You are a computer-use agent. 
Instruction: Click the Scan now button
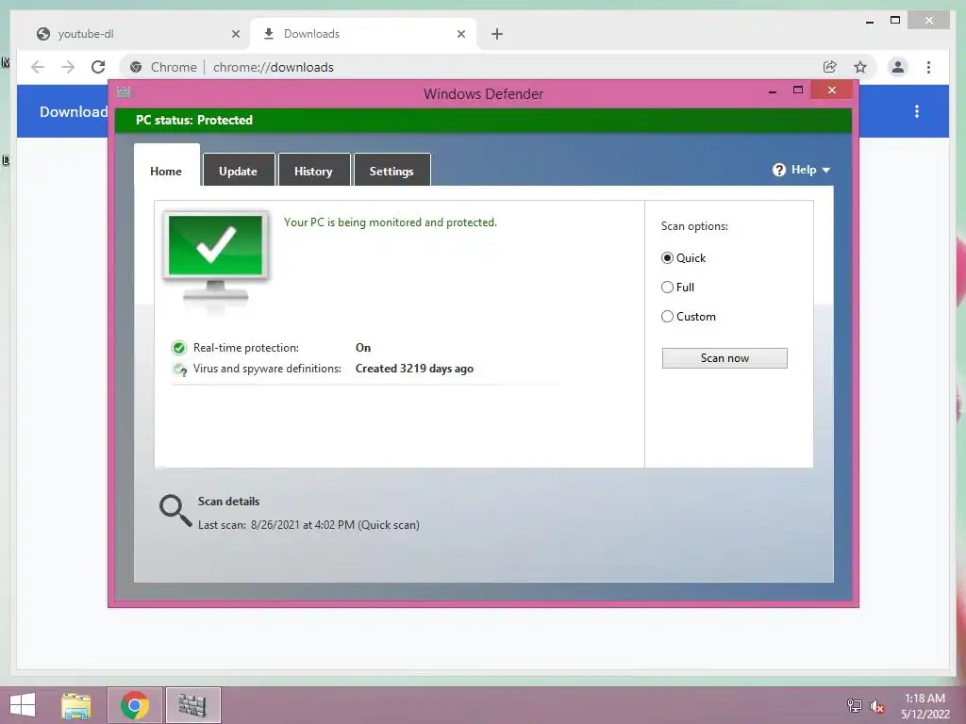[x=724, y=358]
